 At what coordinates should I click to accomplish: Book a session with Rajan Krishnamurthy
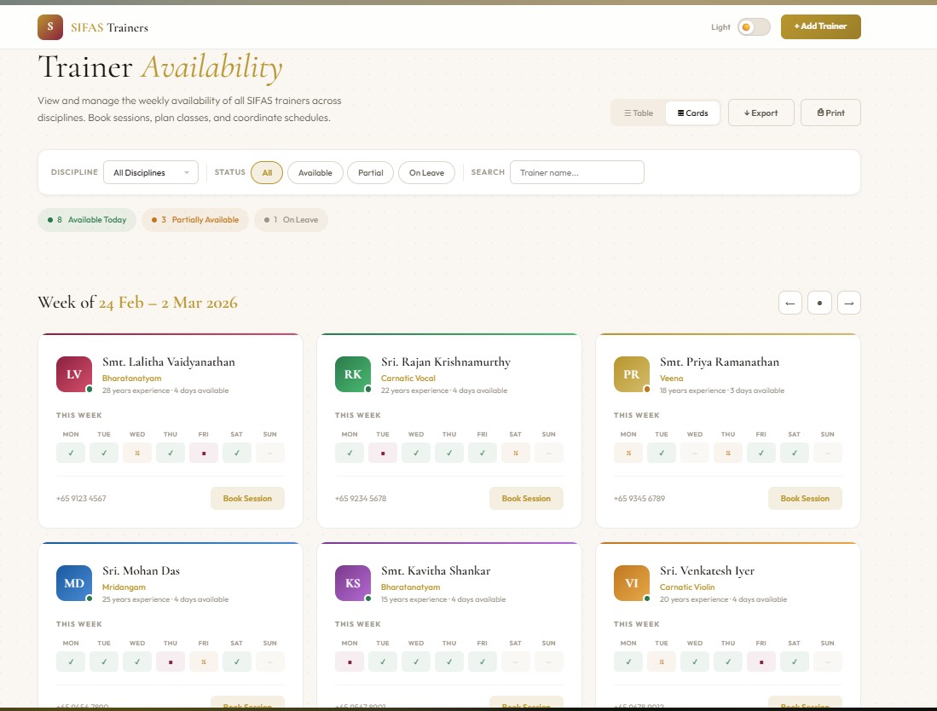pyautogui.click(x=526, y=498)
